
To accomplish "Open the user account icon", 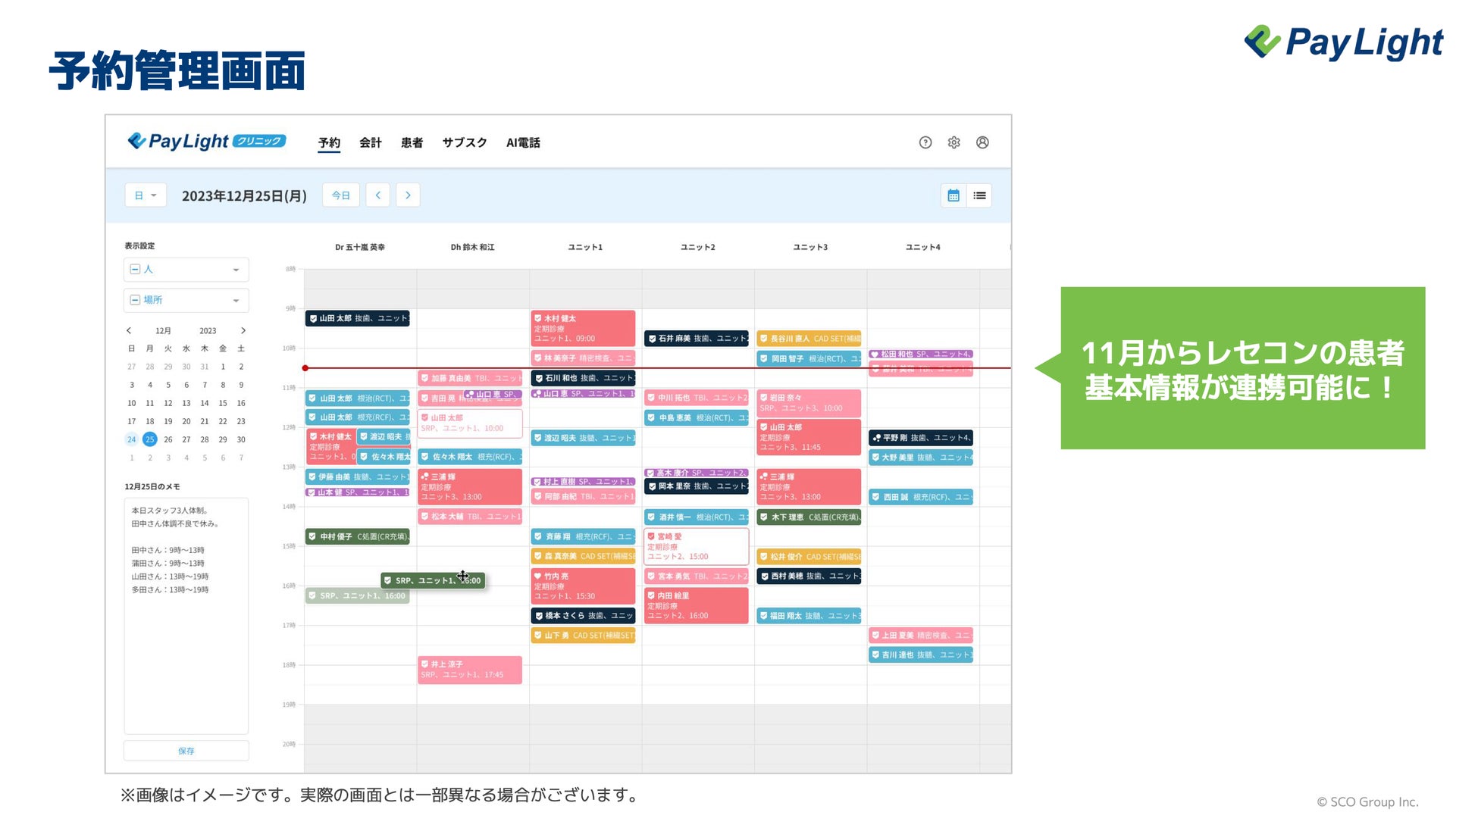I will tap(982, 142).
